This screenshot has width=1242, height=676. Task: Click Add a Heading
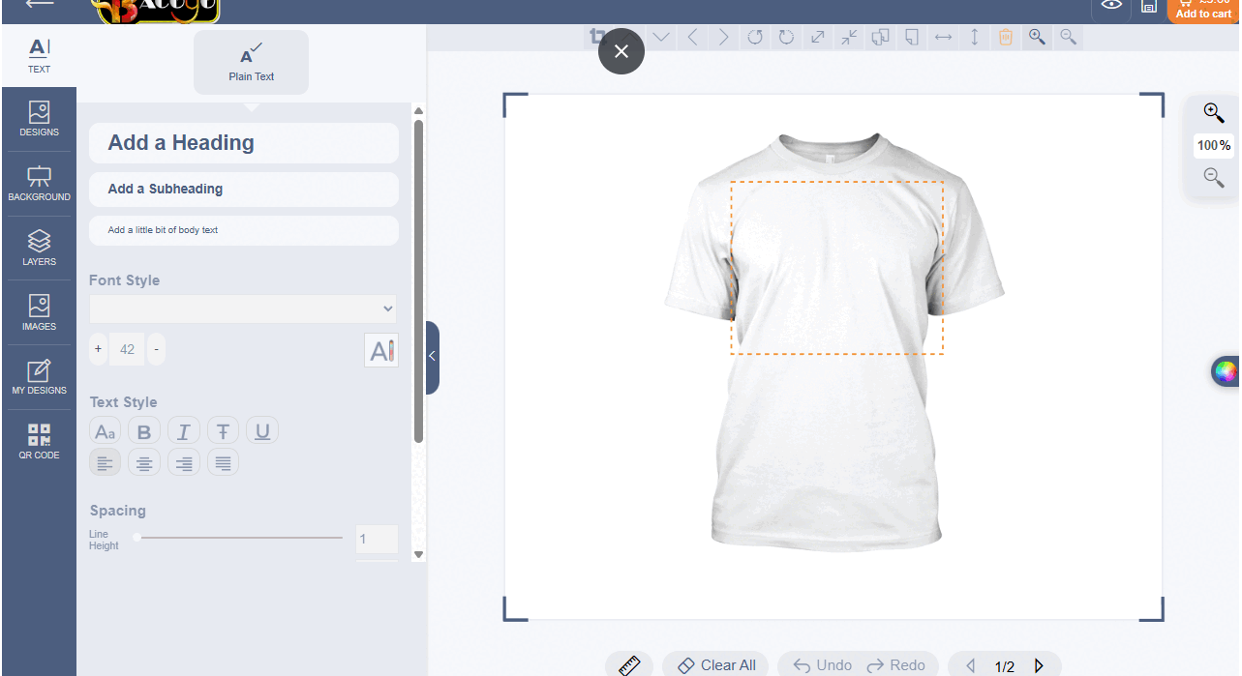[x=244, y=143]
